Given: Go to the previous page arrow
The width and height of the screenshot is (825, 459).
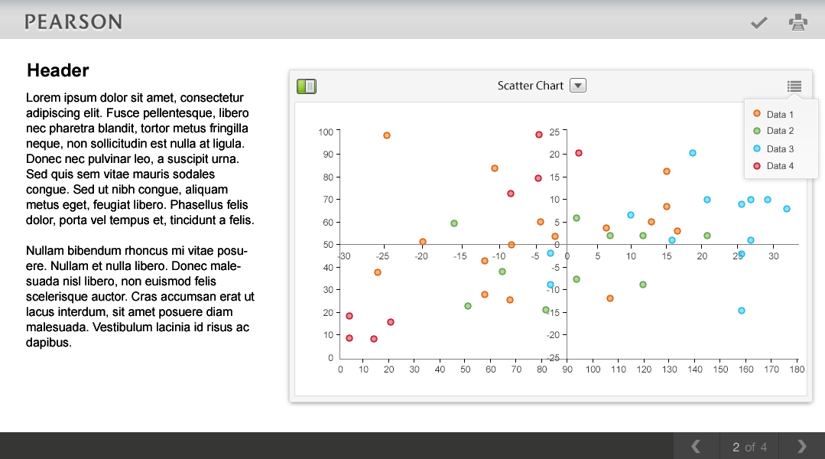Looking at the screenshot, I should (696, 446).
